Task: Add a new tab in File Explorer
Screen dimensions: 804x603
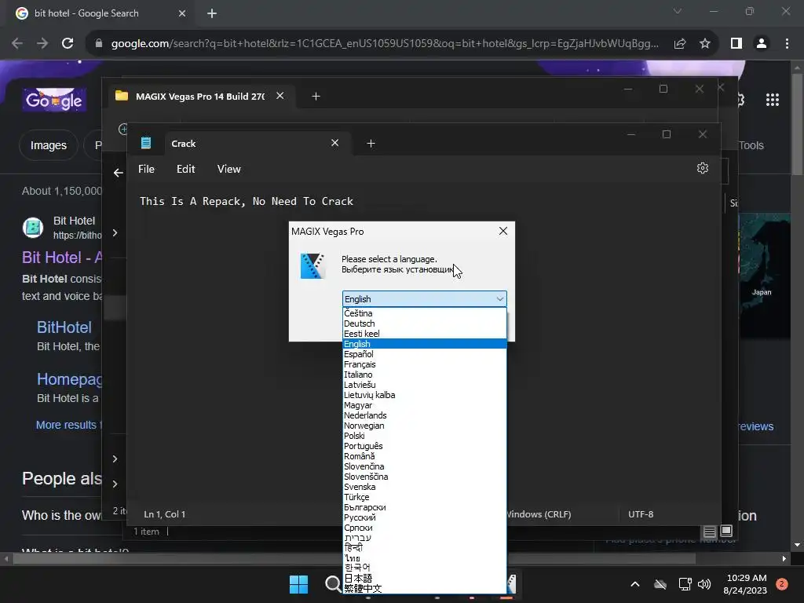Action: pyautogui.click(x=316, y=97)
